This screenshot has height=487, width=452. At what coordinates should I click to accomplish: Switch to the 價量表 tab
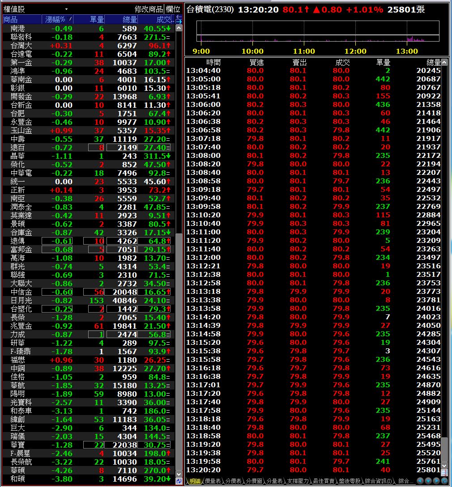coord(213,481)
